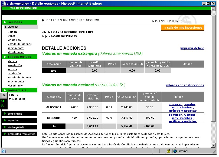The width and height of the screenshot is (219, 157).
Task: Open 'gráfico y noticias' for ALICORC1
Action: click(x=183, y=111)
